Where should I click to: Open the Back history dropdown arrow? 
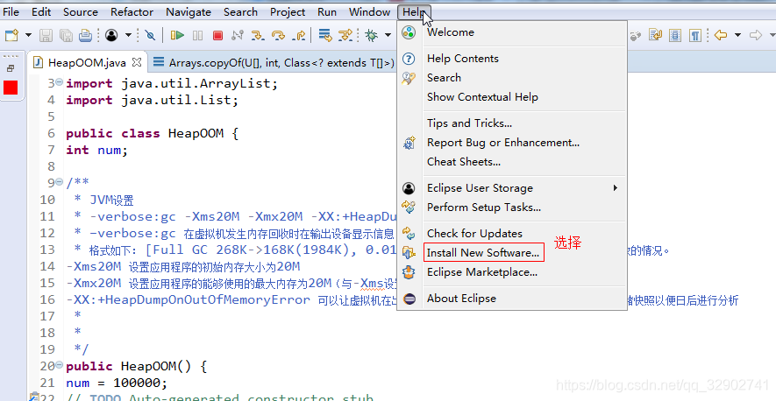[738, 35]
